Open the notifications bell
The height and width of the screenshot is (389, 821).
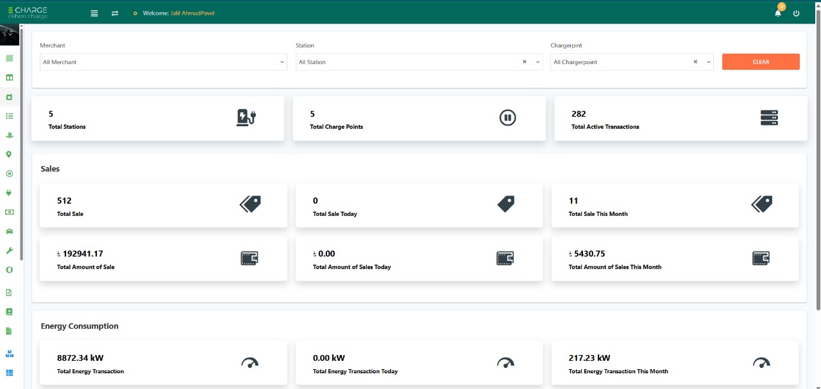coord(778,13)
